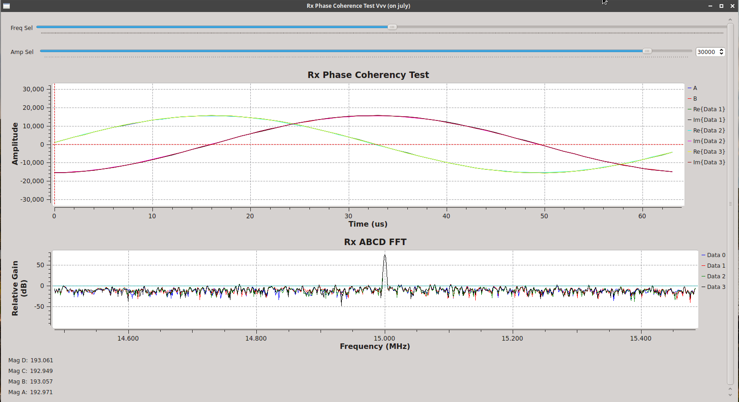Hide Data 2 in FFT legend
The height and width of the screenshot is (402, 739).
715,276
